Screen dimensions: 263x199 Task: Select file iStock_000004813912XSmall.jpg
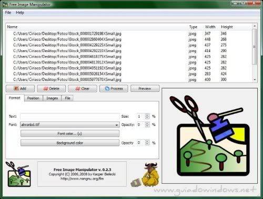[67, 62]
